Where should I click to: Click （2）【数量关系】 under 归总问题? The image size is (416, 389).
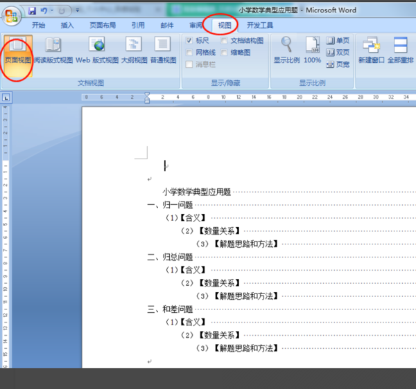tap(210, 283)
